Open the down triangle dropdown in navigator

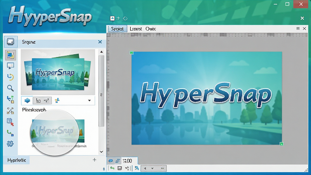click(152, 168)
